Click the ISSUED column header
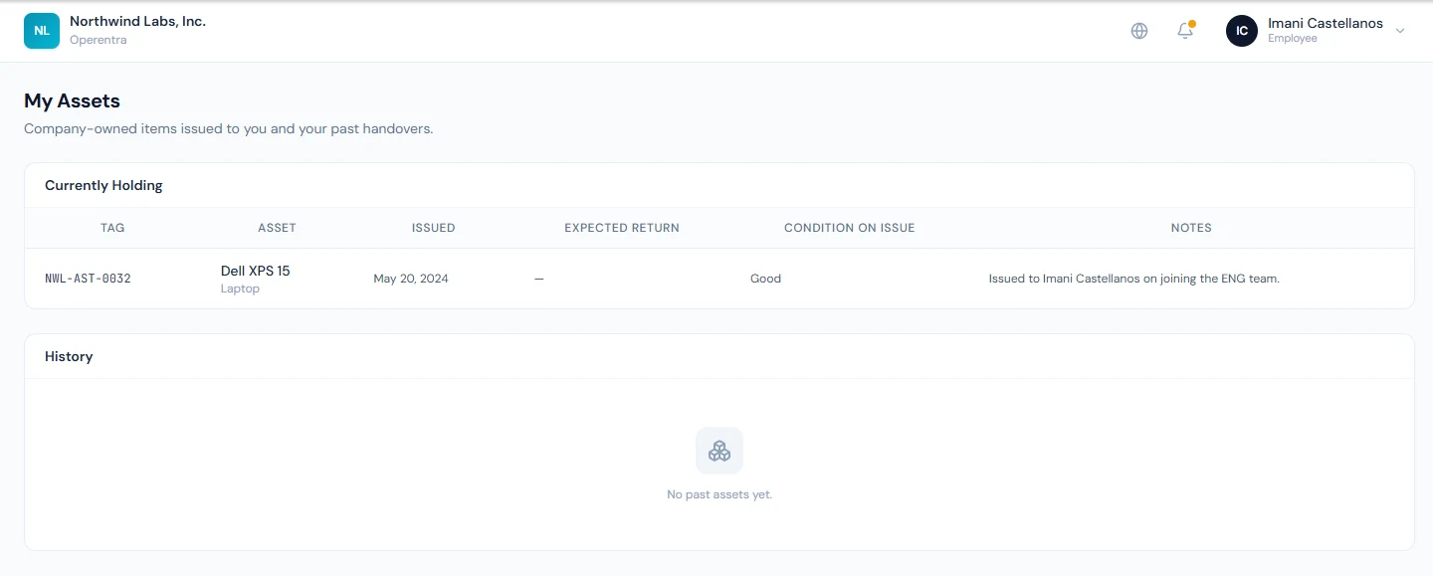1433x576 pixels. coord(434,228)
